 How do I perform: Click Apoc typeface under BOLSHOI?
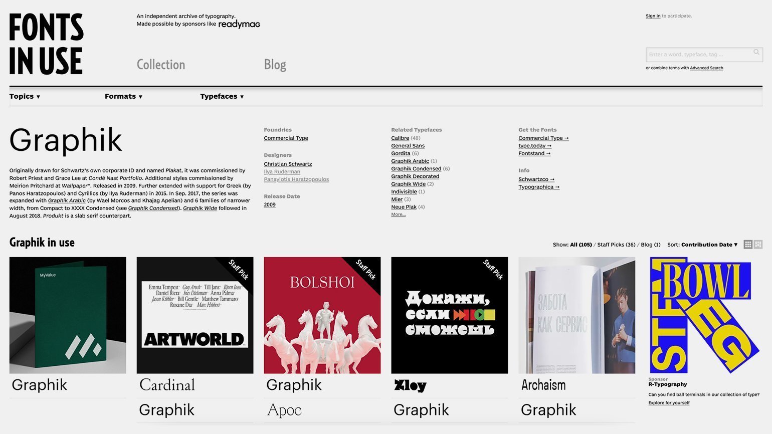(284, 410)
